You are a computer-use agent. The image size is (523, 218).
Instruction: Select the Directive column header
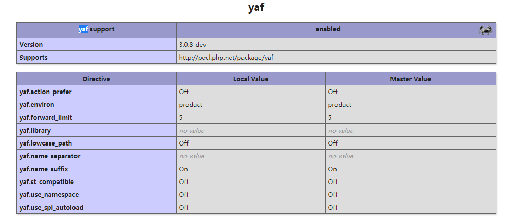96,79
